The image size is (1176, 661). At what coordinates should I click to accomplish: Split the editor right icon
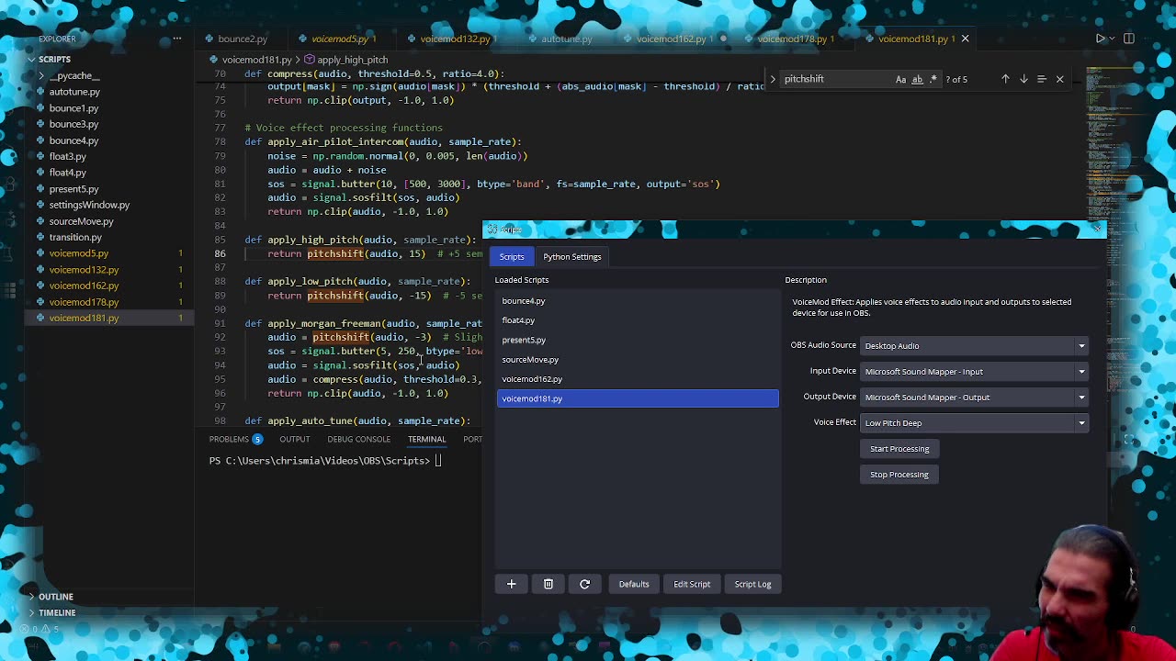click(1129, 39)
